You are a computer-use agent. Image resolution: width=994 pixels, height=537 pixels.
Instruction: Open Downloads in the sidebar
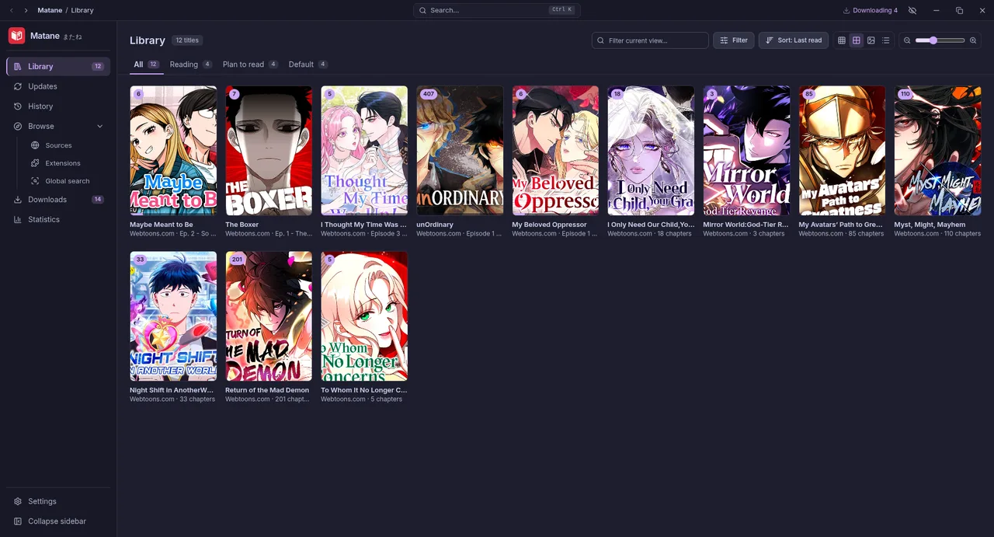(58, 200)
